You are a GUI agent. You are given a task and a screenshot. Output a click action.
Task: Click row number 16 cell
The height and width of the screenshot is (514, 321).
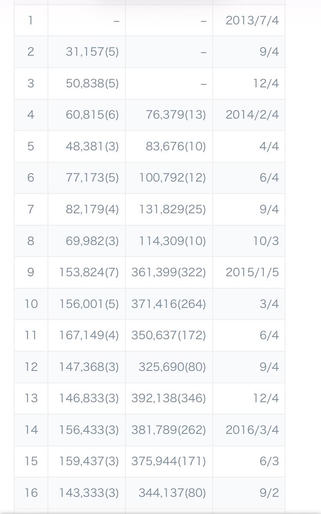point(31,493)
